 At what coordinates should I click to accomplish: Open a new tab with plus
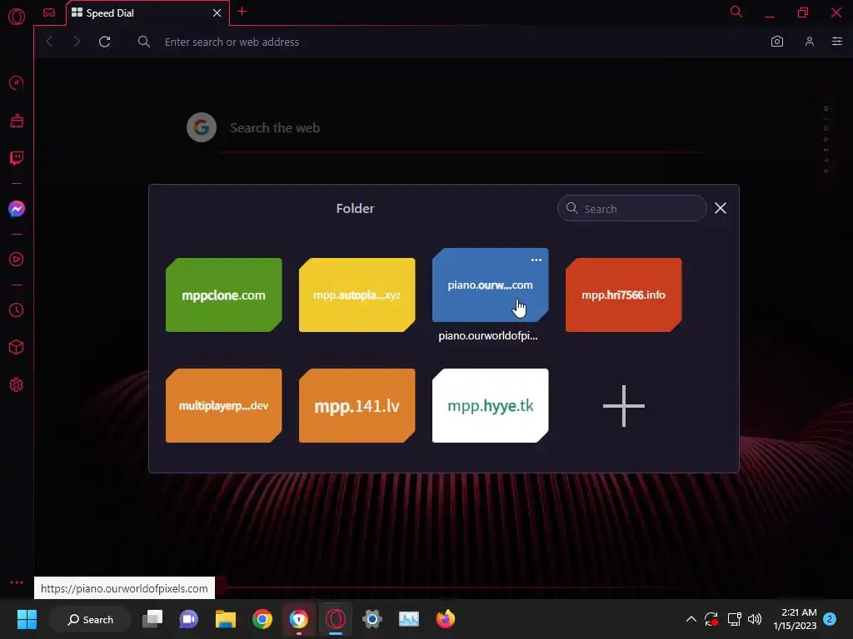click(x=242, y=12)
